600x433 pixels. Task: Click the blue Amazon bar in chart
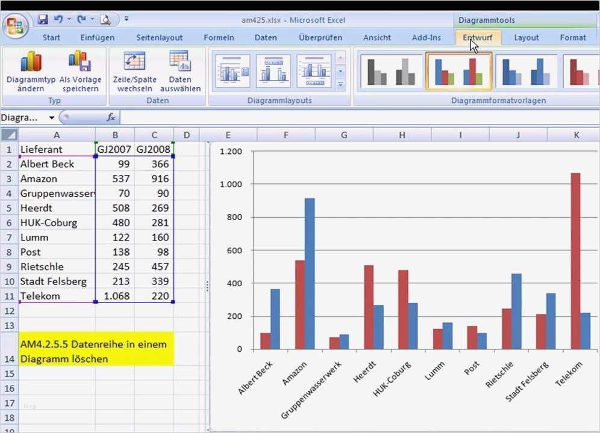click(310, 274)
